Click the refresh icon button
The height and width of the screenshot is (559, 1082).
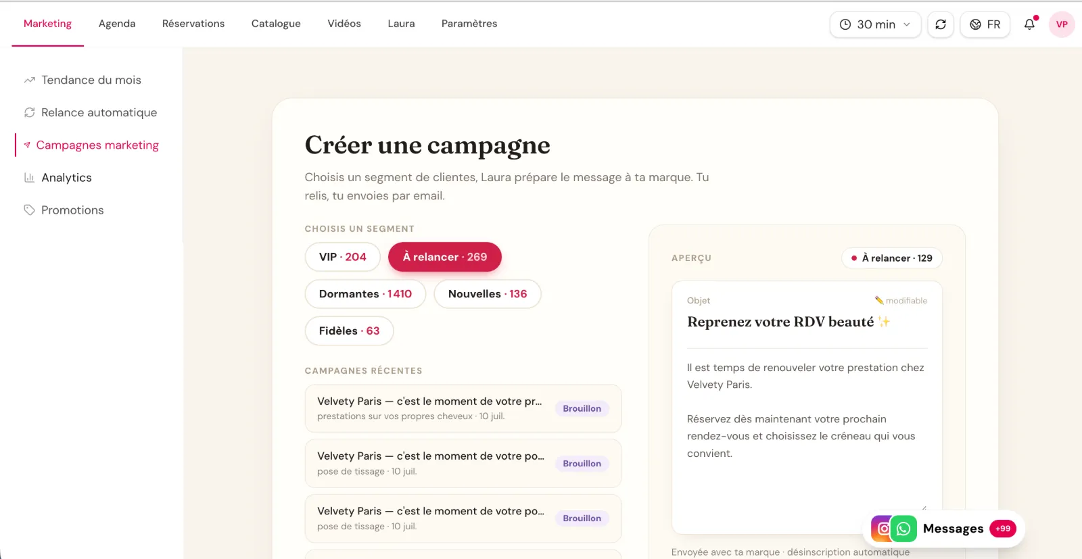pyautogui.click(x=940, y=24)
